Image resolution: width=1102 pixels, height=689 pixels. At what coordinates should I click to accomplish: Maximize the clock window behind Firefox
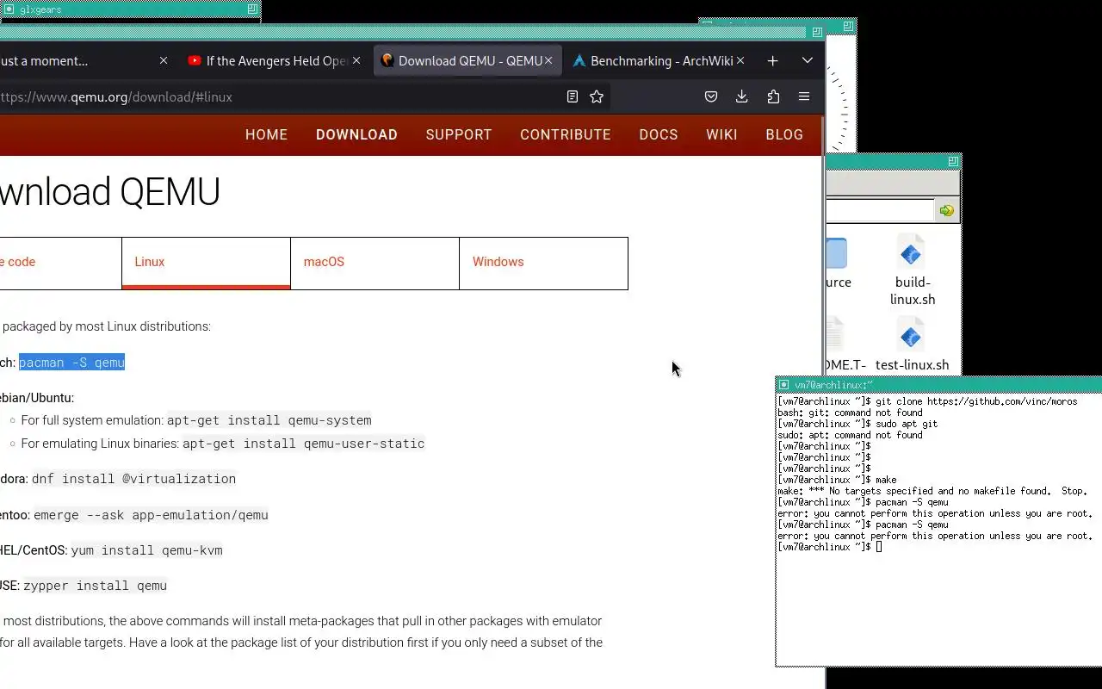click(x=848, y=26)
